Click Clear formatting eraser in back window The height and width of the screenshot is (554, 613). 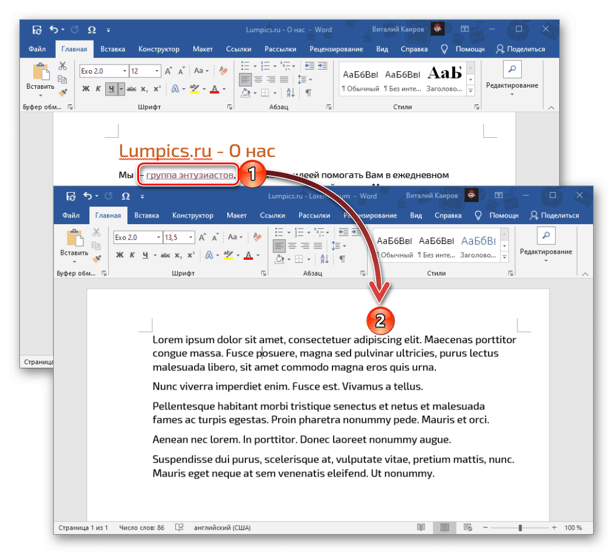pyautogui.click(x=223, y=71)
